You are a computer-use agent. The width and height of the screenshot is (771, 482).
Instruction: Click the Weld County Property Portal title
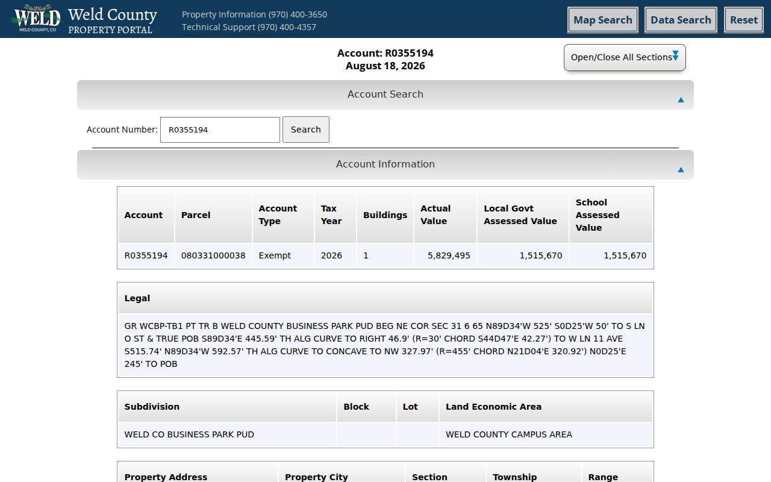point(112,20)
